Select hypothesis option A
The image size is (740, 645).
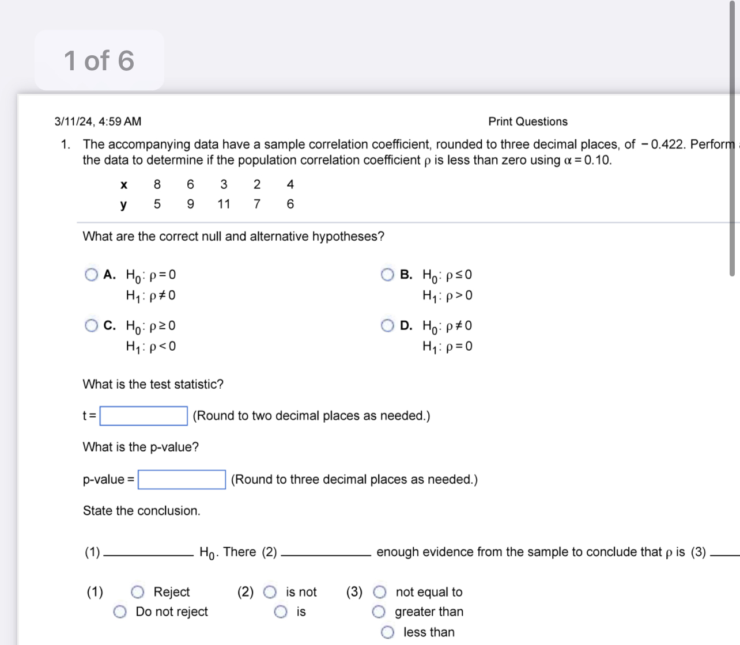point(91,275)
